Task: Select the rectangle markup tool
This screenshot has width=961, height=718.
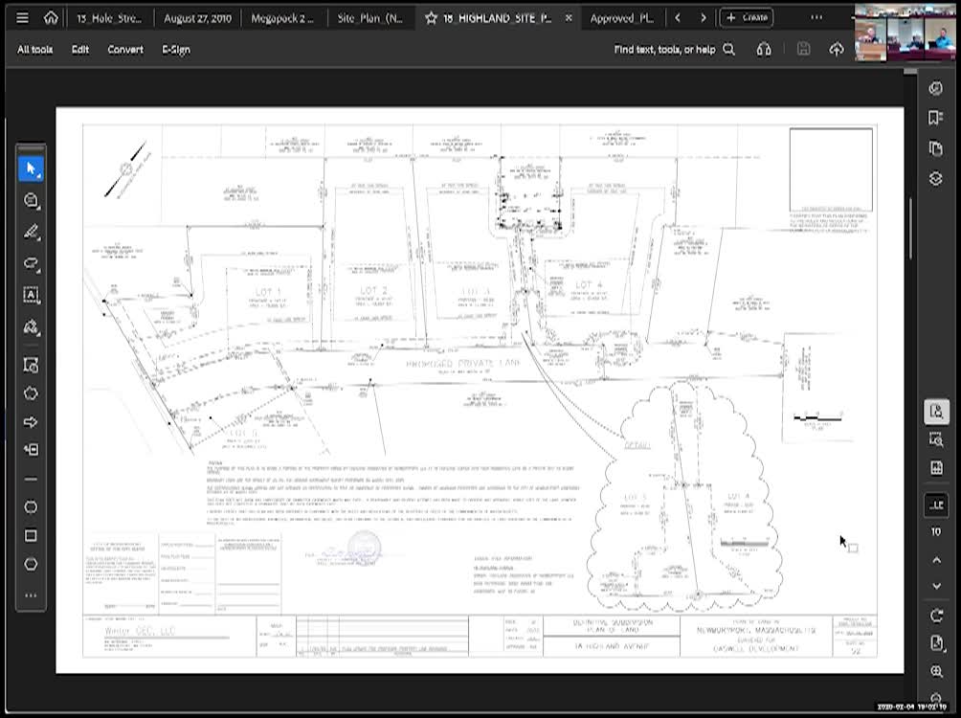Action: (31, 536)
